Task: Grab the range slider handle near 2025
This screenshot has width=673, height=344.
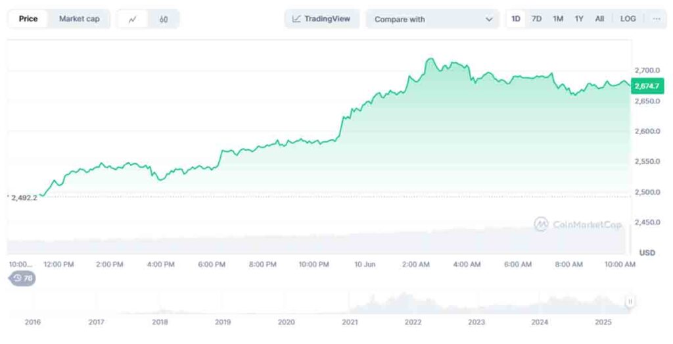Action: coord(630,301)
